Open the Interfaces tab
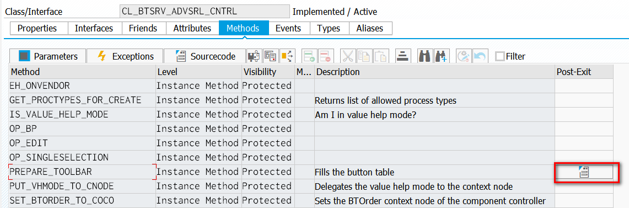This screenshot has width=629, height=208. pyautogui.click(x=94, y=29)
